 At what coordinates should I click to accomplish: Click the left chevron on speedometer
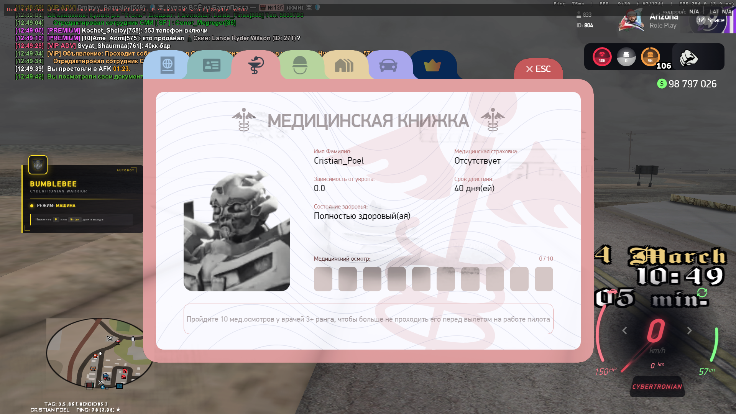pos(624,330)
